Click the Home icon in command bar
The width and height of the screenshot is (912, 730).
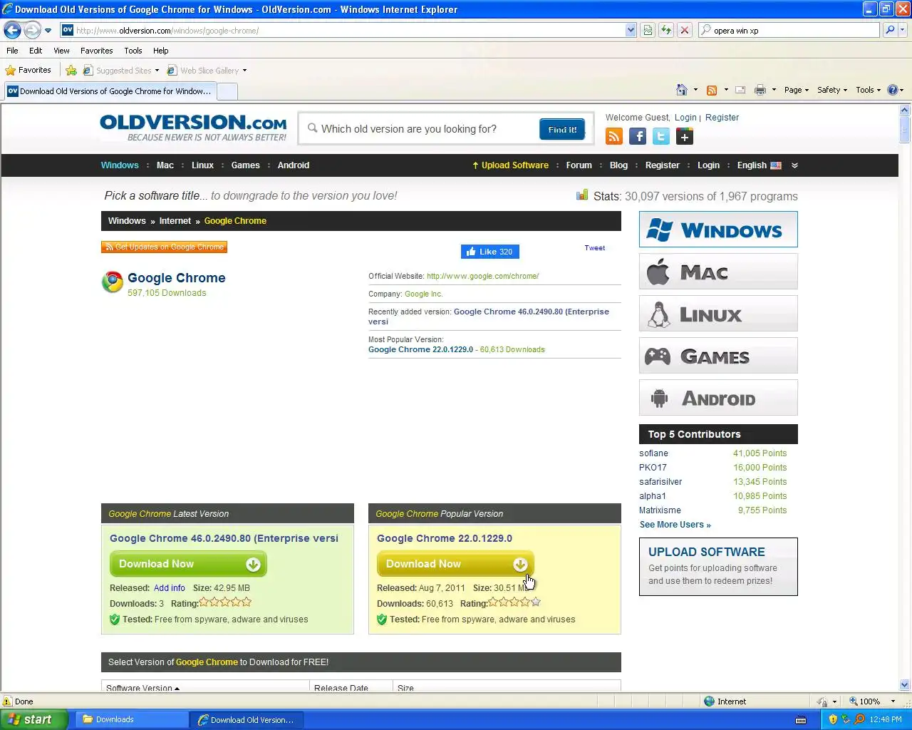[682, 90]
